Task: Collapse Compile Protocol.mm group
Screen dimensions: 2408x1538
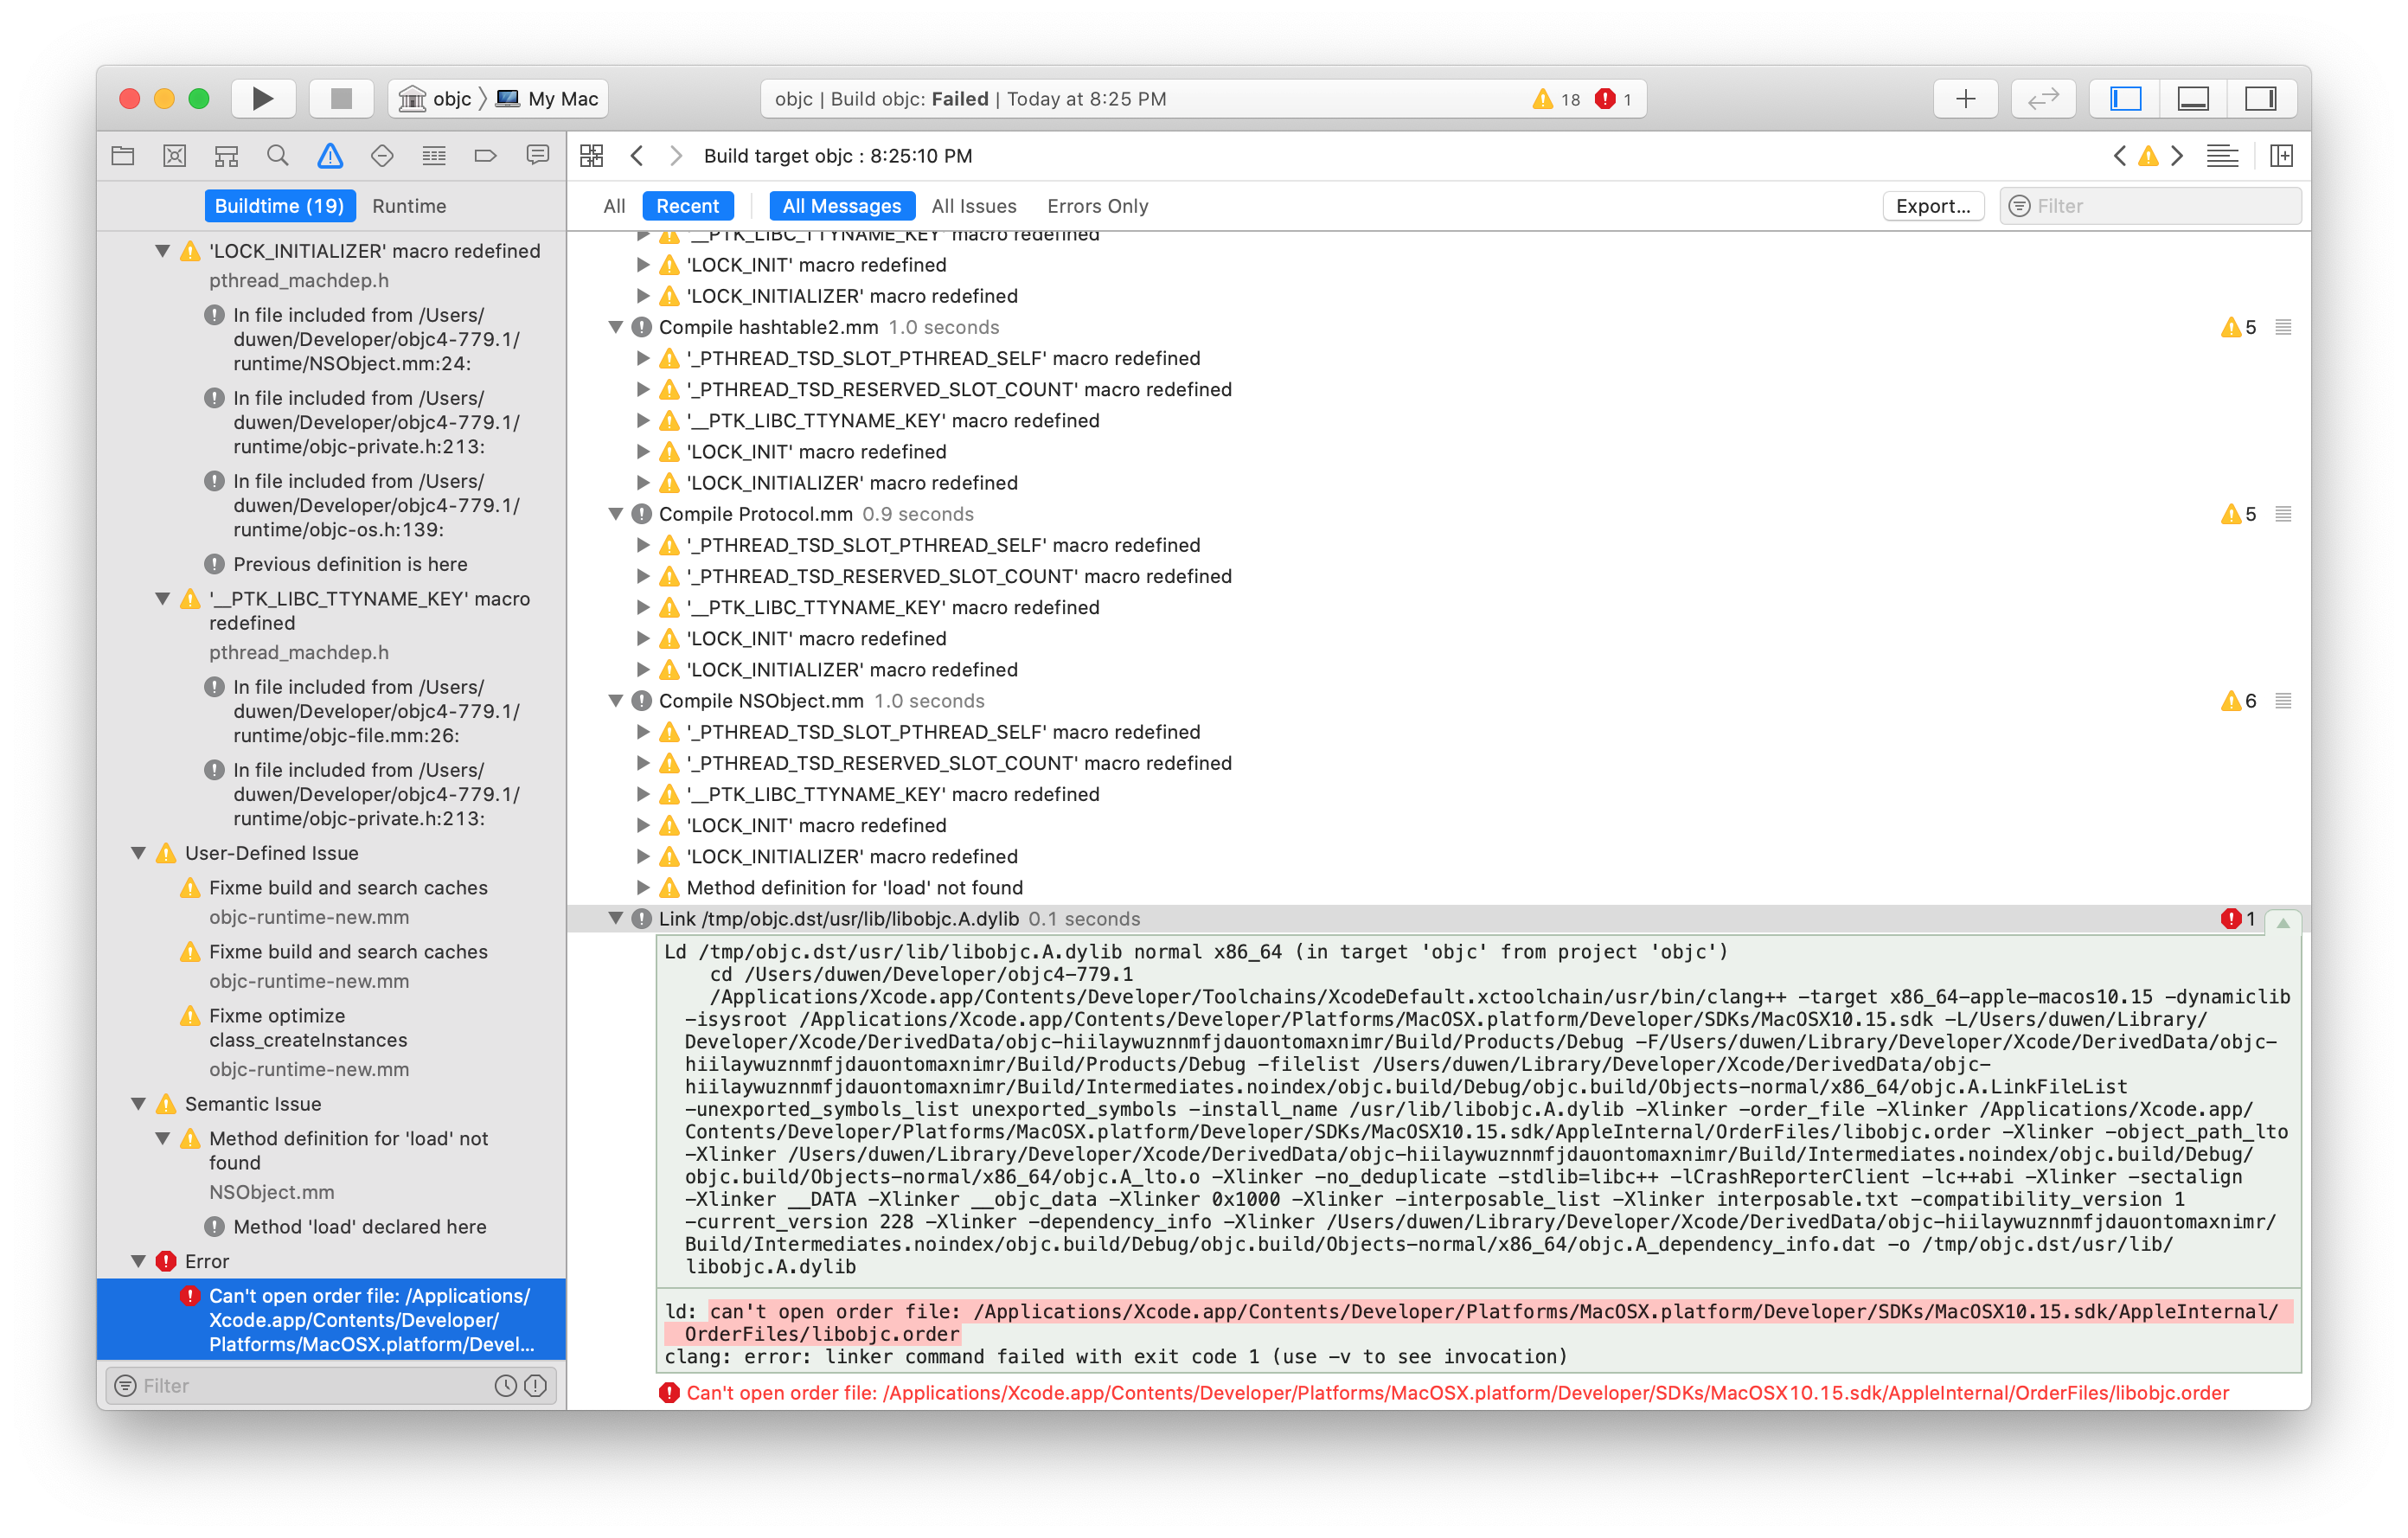Action: pyautogui.click(x=616, y=514)
